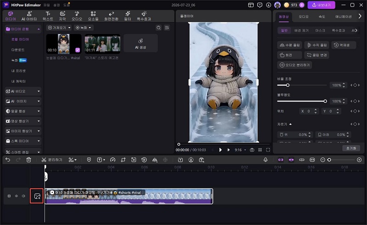Switch to the 오디오 tab in properties panel
This screenshot has height=225, width=367.
304,17
